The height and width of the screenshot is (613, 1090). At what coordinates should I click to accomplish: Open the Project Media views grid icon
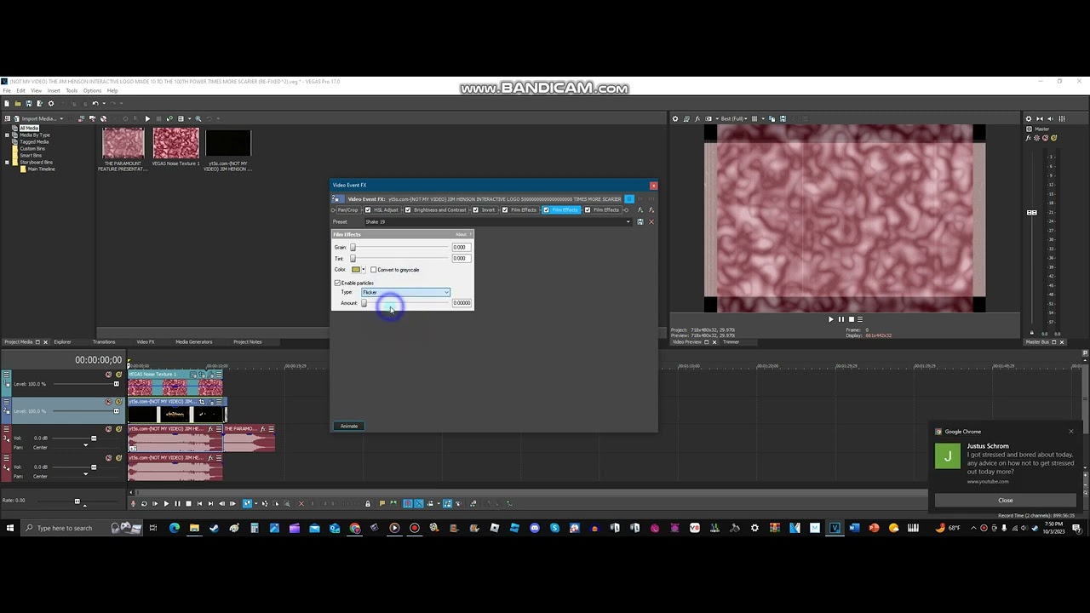181,118
